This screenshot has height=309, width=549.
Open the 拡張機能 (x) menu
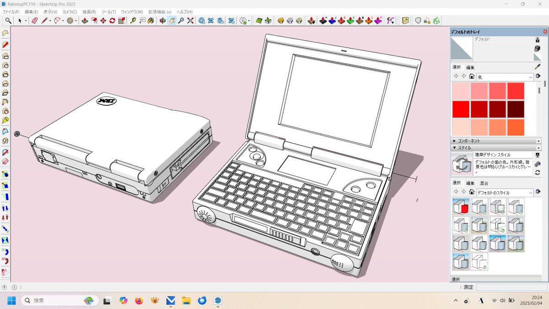160,11
